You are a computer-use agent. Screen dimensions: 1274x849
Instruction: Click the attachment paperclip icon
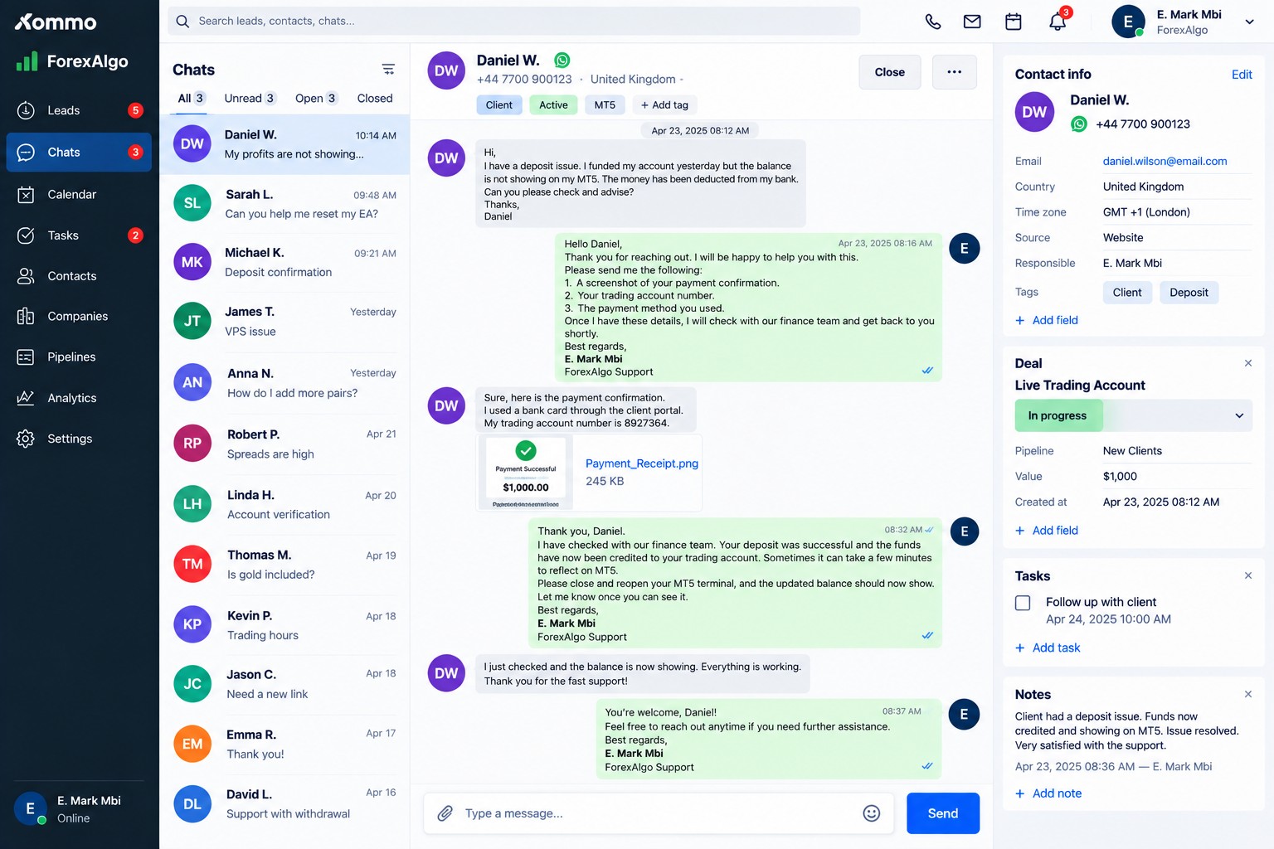click(x=445, y=813)
